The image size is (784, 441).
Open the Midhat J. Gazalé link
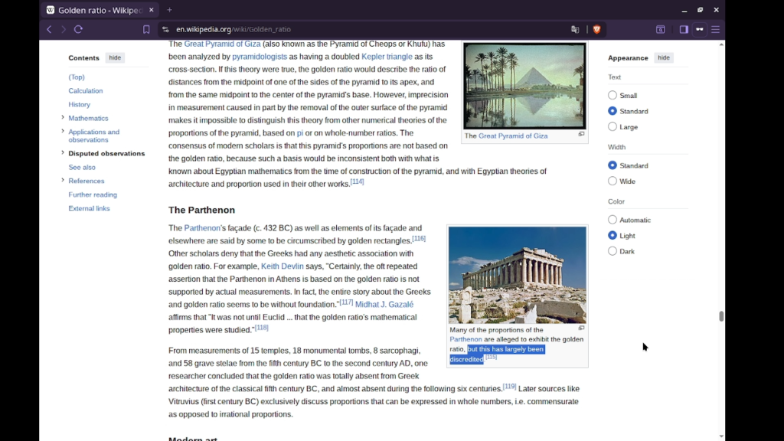tap(384, 304)
